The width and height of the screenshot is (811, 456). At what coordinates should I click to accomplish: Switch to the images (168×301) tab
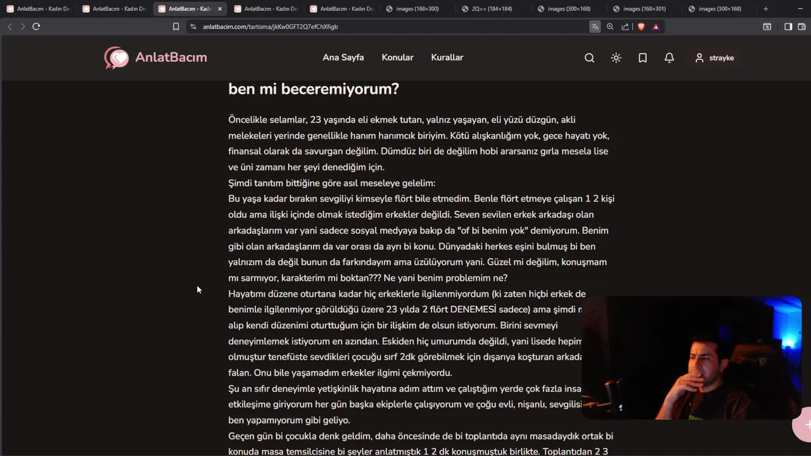(x=644, y=9)
